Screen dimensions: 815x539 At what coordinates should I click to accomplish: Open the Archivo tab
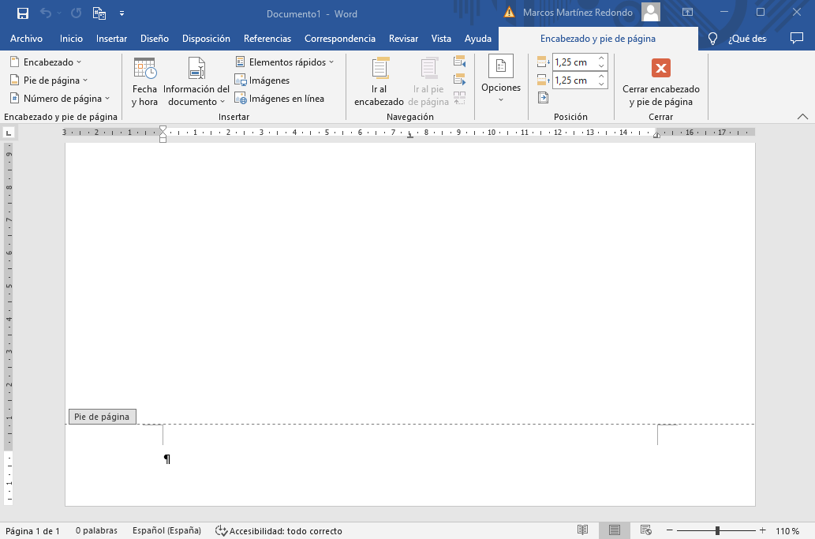click(x=27, y=39)
